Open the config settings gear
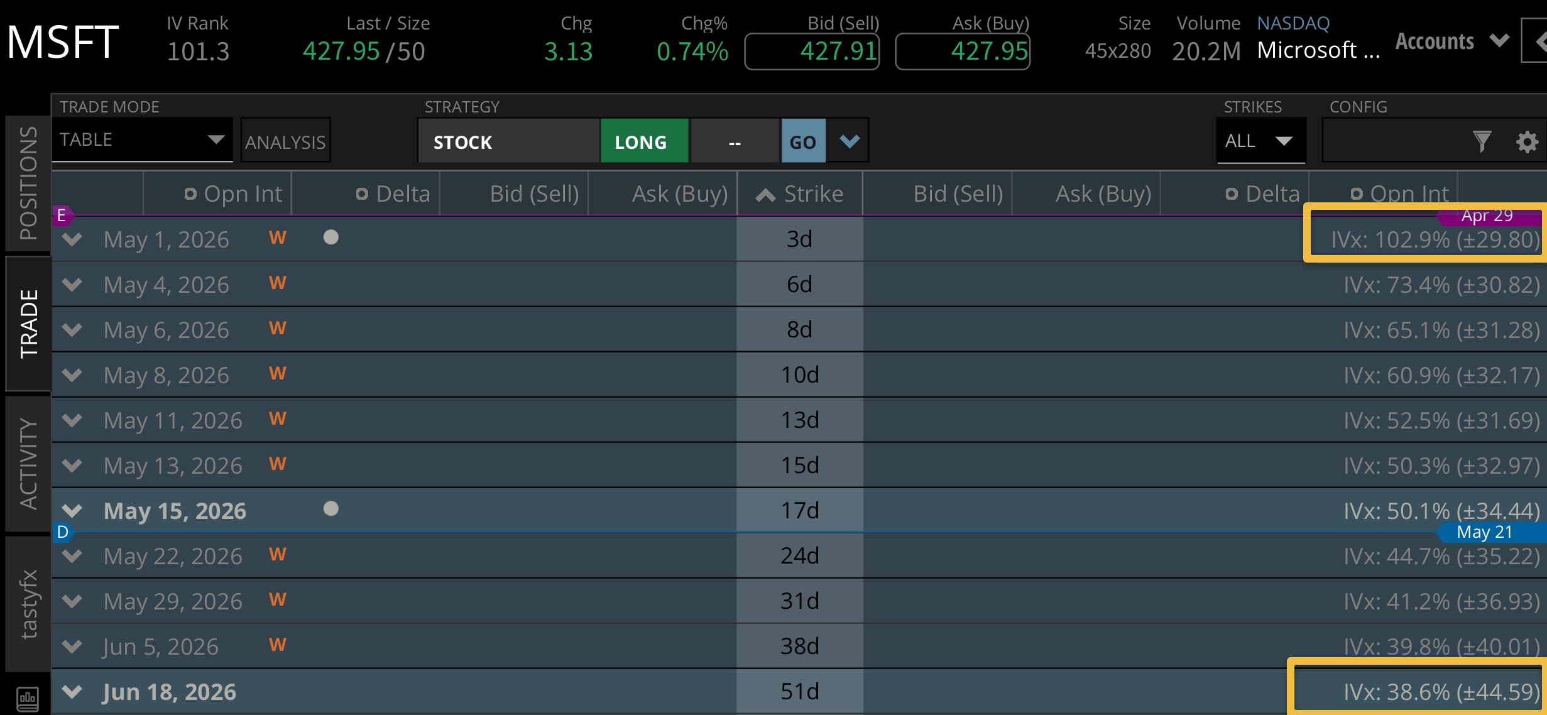1547x715 pixels. pos(1527,141)
